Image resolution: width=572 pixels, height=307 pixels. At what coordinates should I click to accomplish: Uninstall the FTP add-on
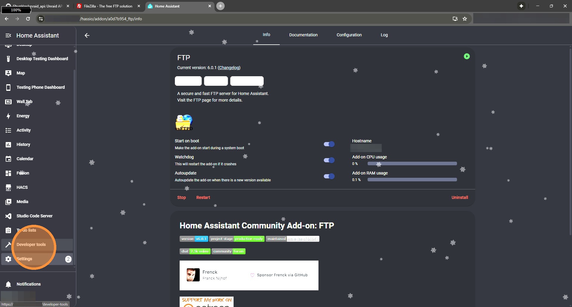(x=460, y=197)
